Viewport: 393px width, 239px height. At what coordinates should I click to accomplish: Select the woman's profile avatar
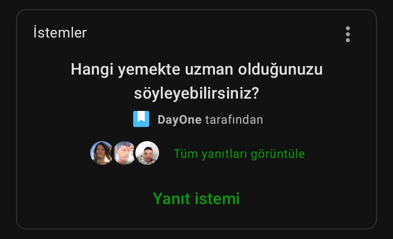coord(102,153)
